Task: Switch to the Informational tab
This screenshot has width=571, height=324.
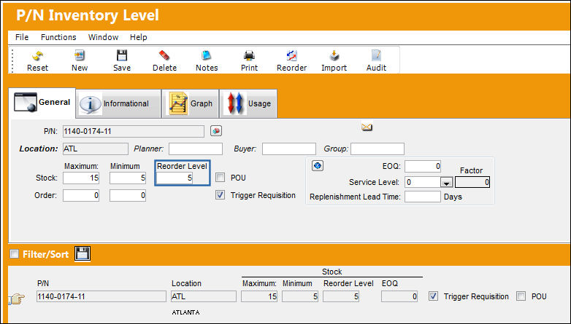Action: coord(119,103)
